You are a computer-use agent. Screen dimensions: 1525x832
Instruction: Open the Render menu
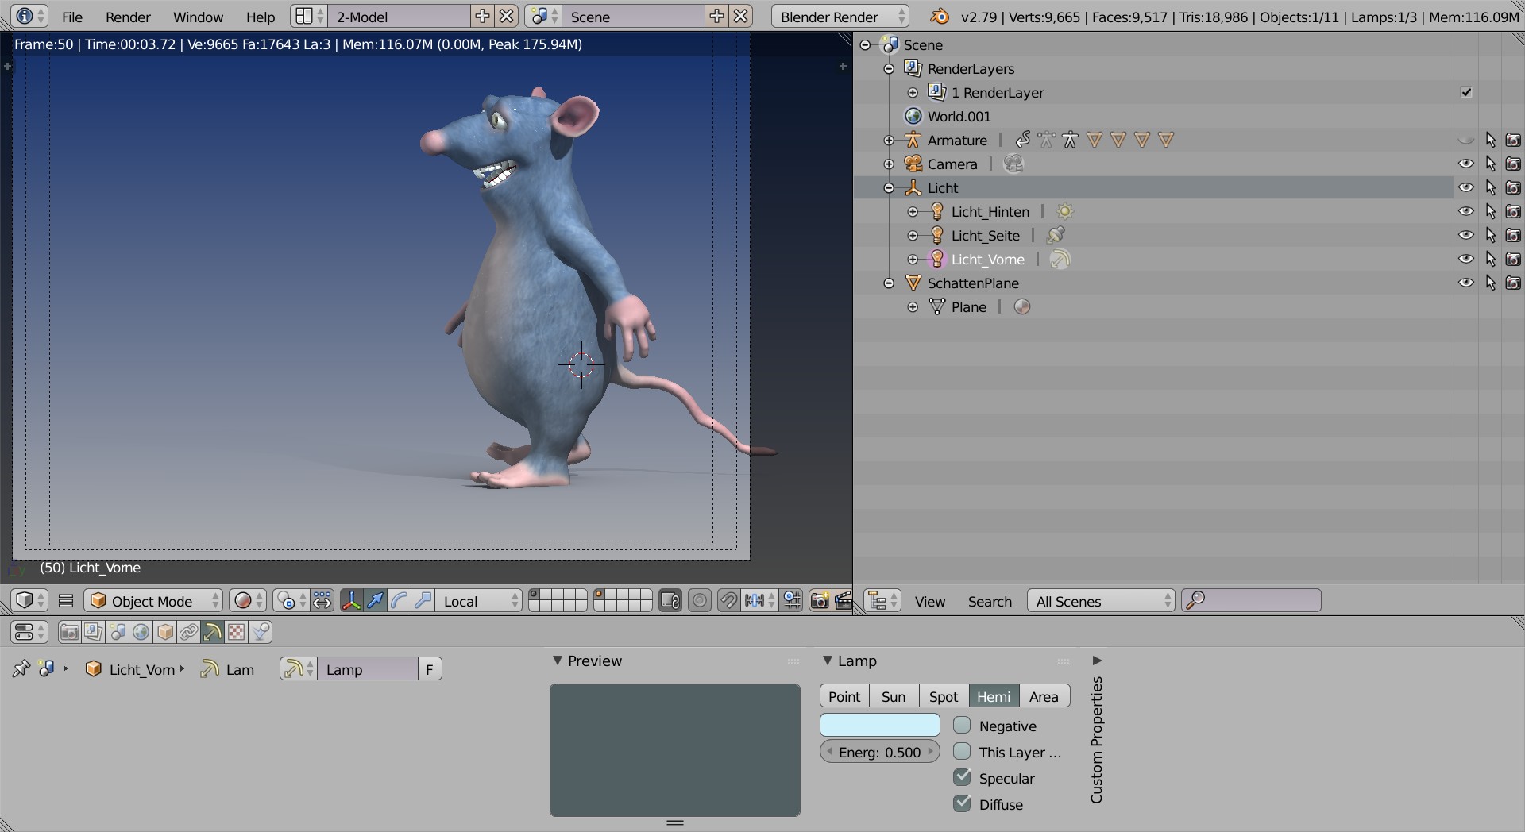point(128,17)
